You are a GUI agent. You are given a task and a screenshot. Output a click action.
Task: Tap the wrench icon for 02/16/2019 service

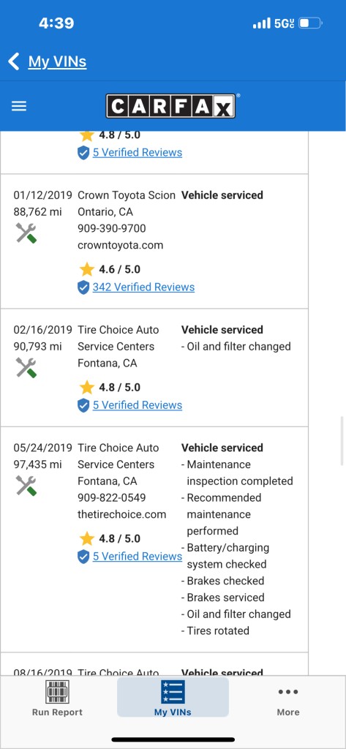(x=26, y=368)
